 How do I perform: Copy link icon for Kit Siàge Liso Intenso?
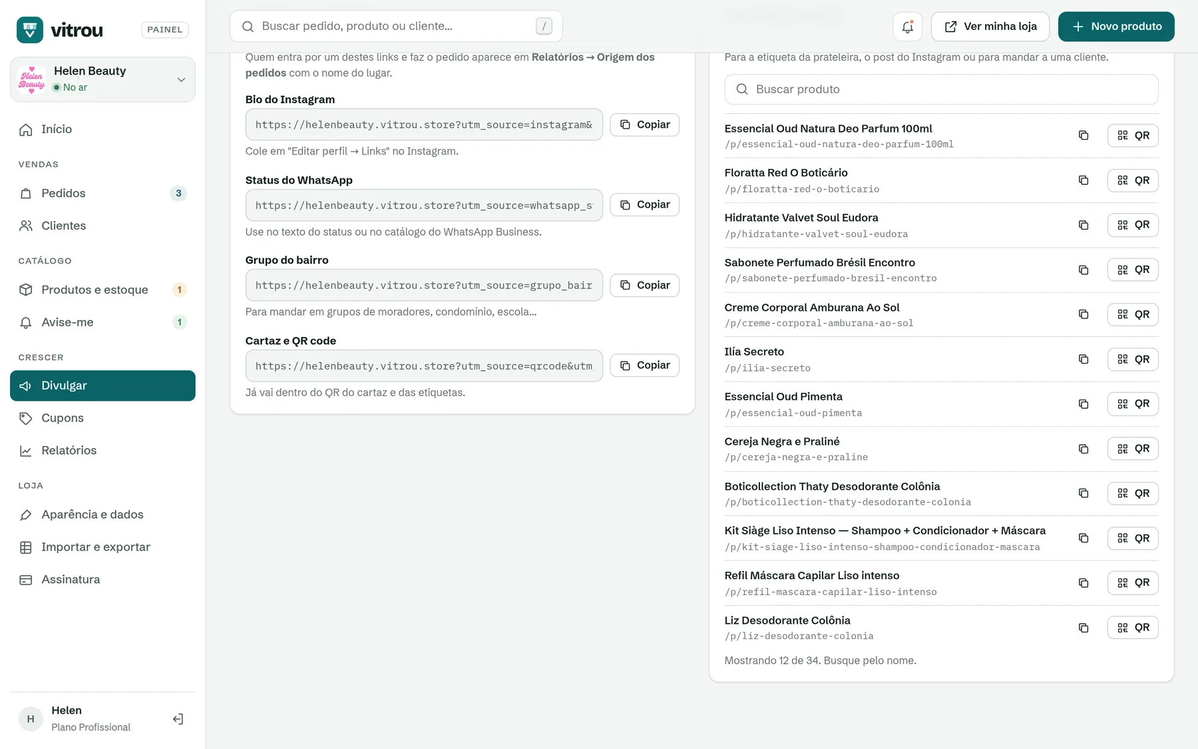[x=1084, y=538]
